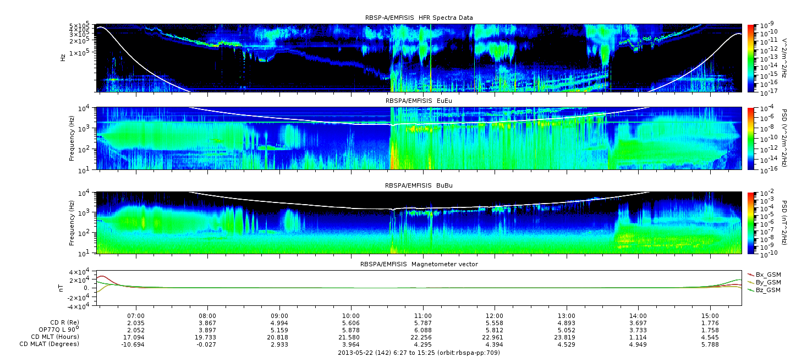796x362 pixels.
Task: Click the BuBu PSD color bar
Action: pos(750,223)
